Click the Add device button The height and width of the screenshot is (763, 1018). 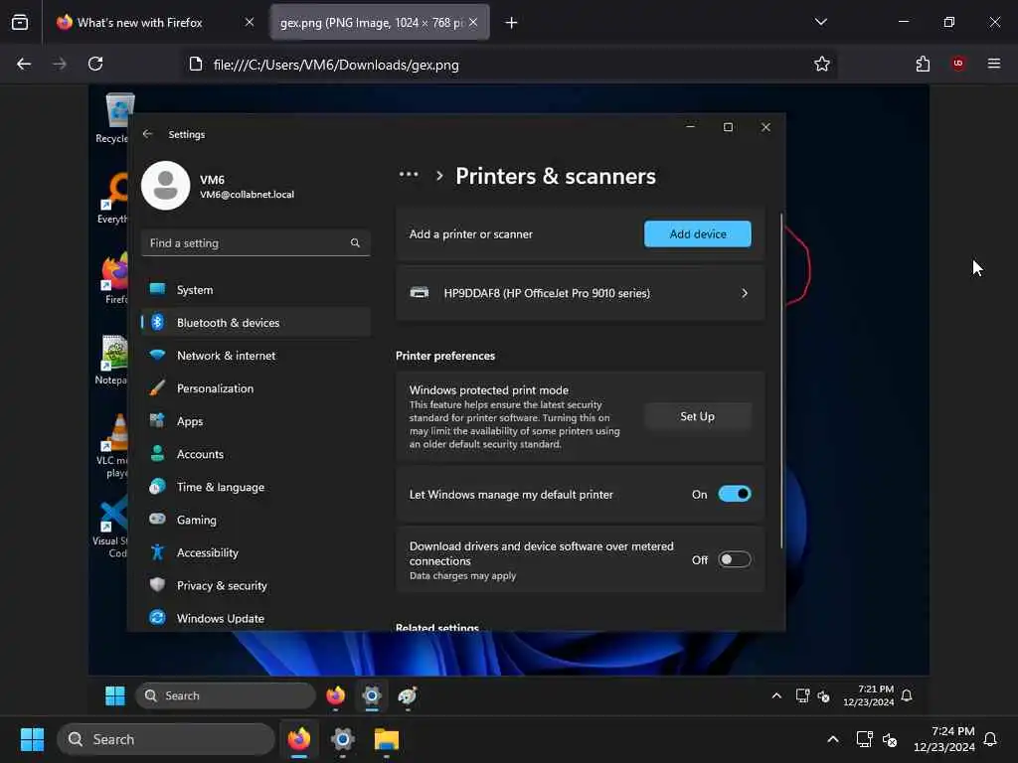(x=697, y=234)
